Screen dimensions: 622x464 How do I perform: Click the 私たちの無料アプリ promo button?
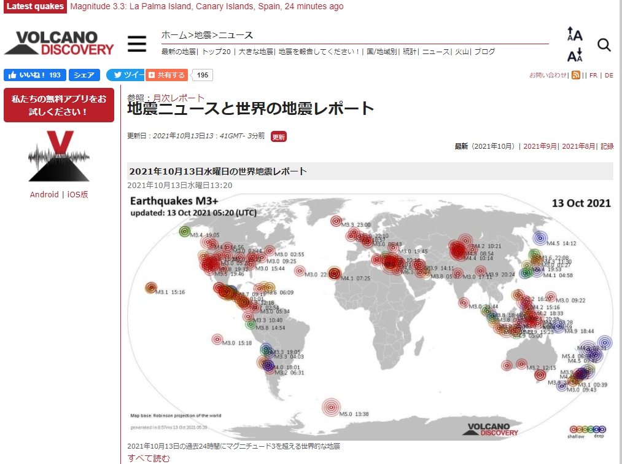59,105
